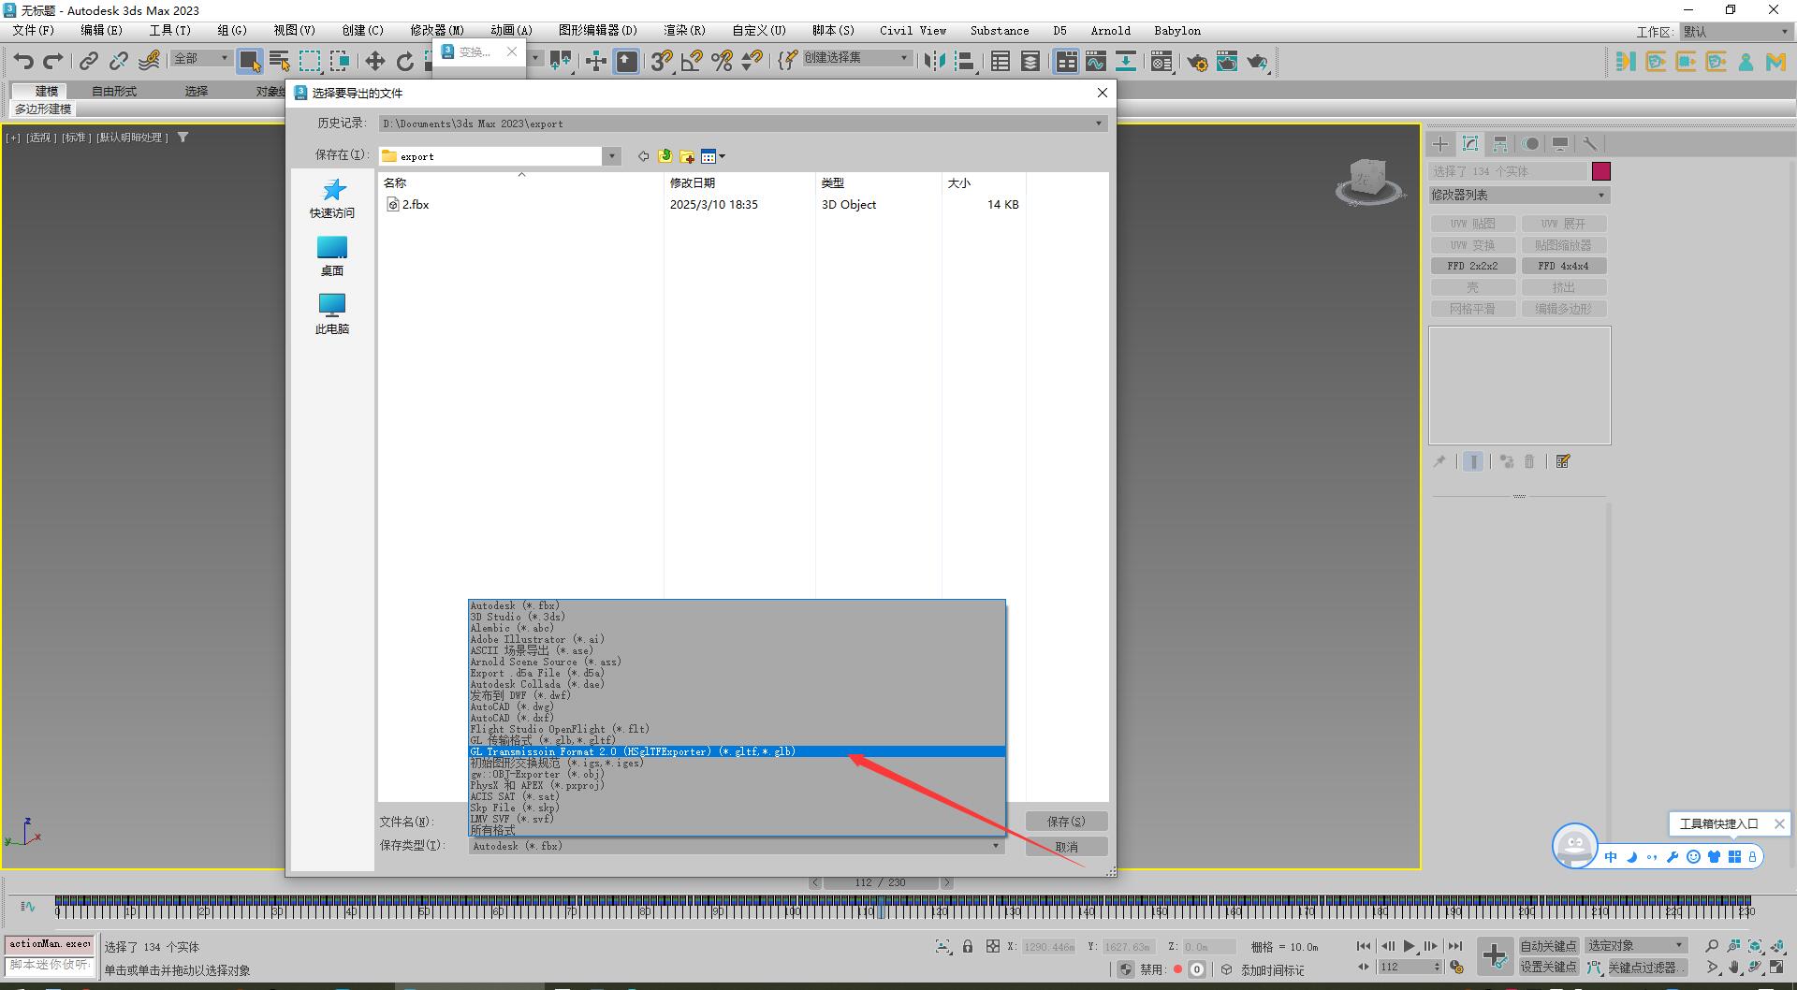Toggle 设置关键点 set key mode

pyautogui.click(x=1548, y=967)
